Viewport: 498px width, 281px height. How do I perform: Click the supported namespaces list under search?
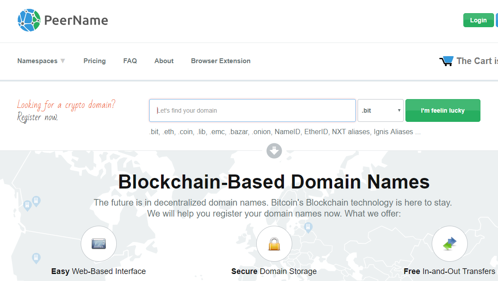pyautogui.click(x=285, y=132)
